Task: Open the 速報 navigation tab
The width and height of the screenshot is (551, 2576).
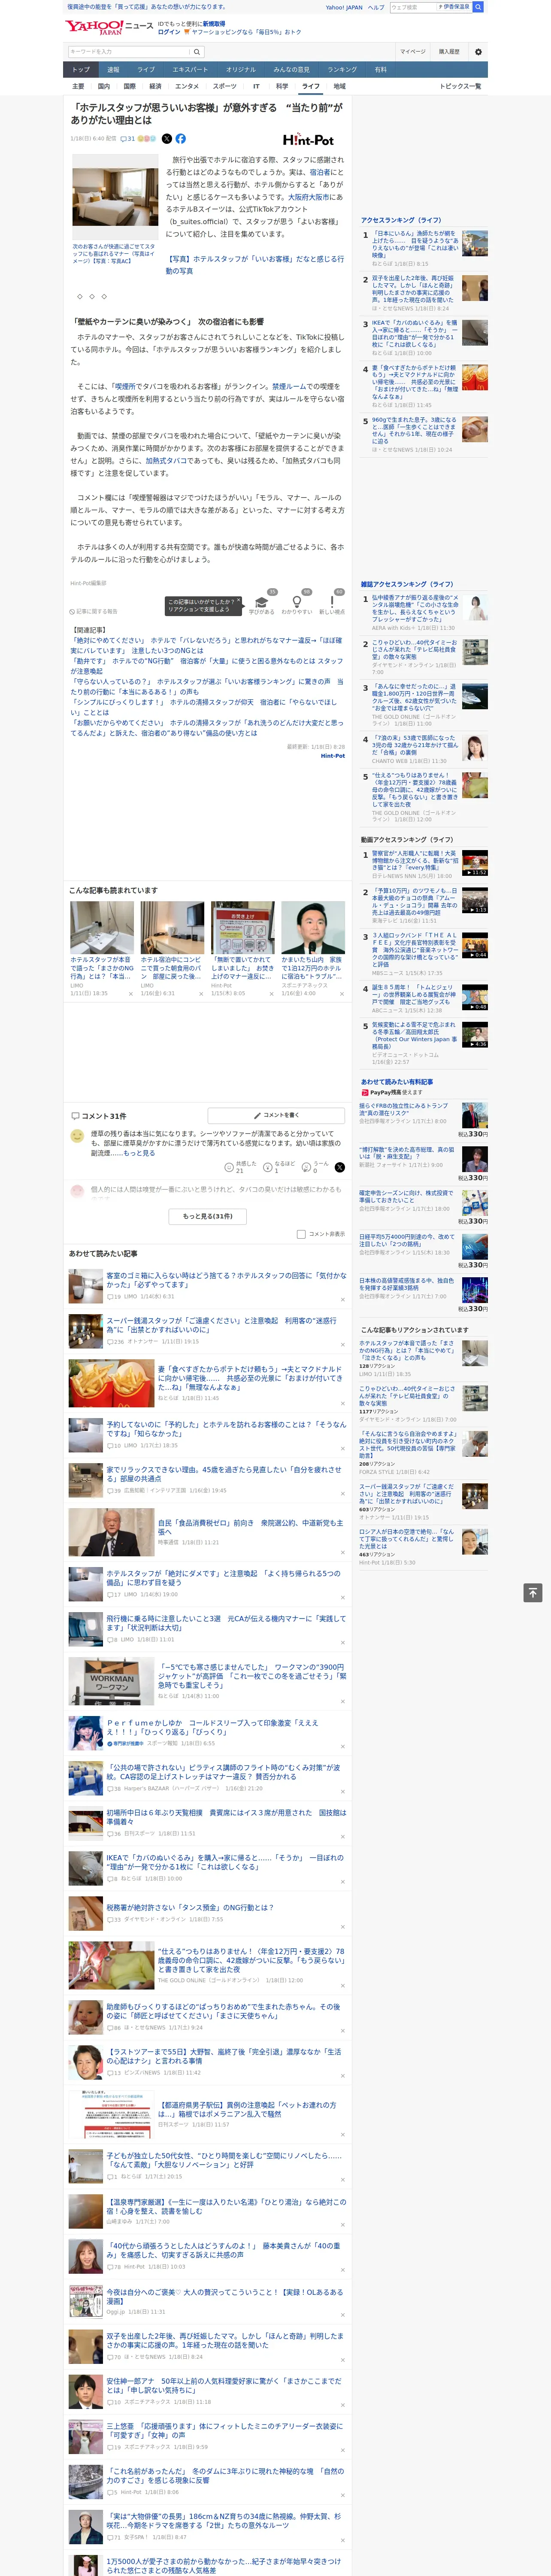Action: (x=113, y=69)
